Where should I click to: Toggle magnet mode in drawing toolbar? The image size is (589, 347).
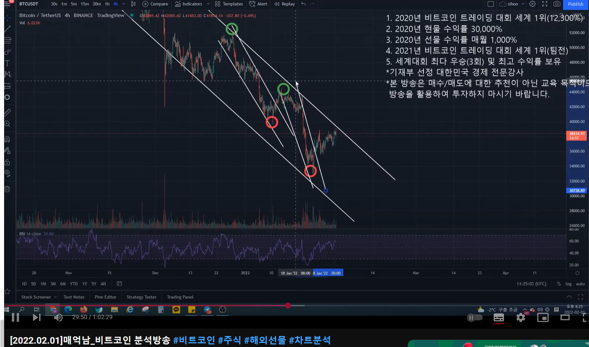pyautogui.click(x=7, y=139)
